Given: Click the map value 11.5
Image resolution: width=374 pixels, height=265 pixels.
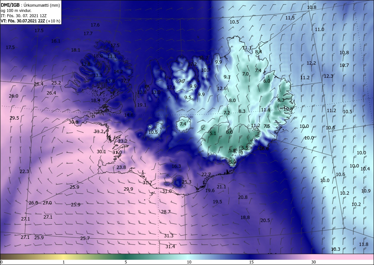Looking at the screenshot, I should pos(290,18).
